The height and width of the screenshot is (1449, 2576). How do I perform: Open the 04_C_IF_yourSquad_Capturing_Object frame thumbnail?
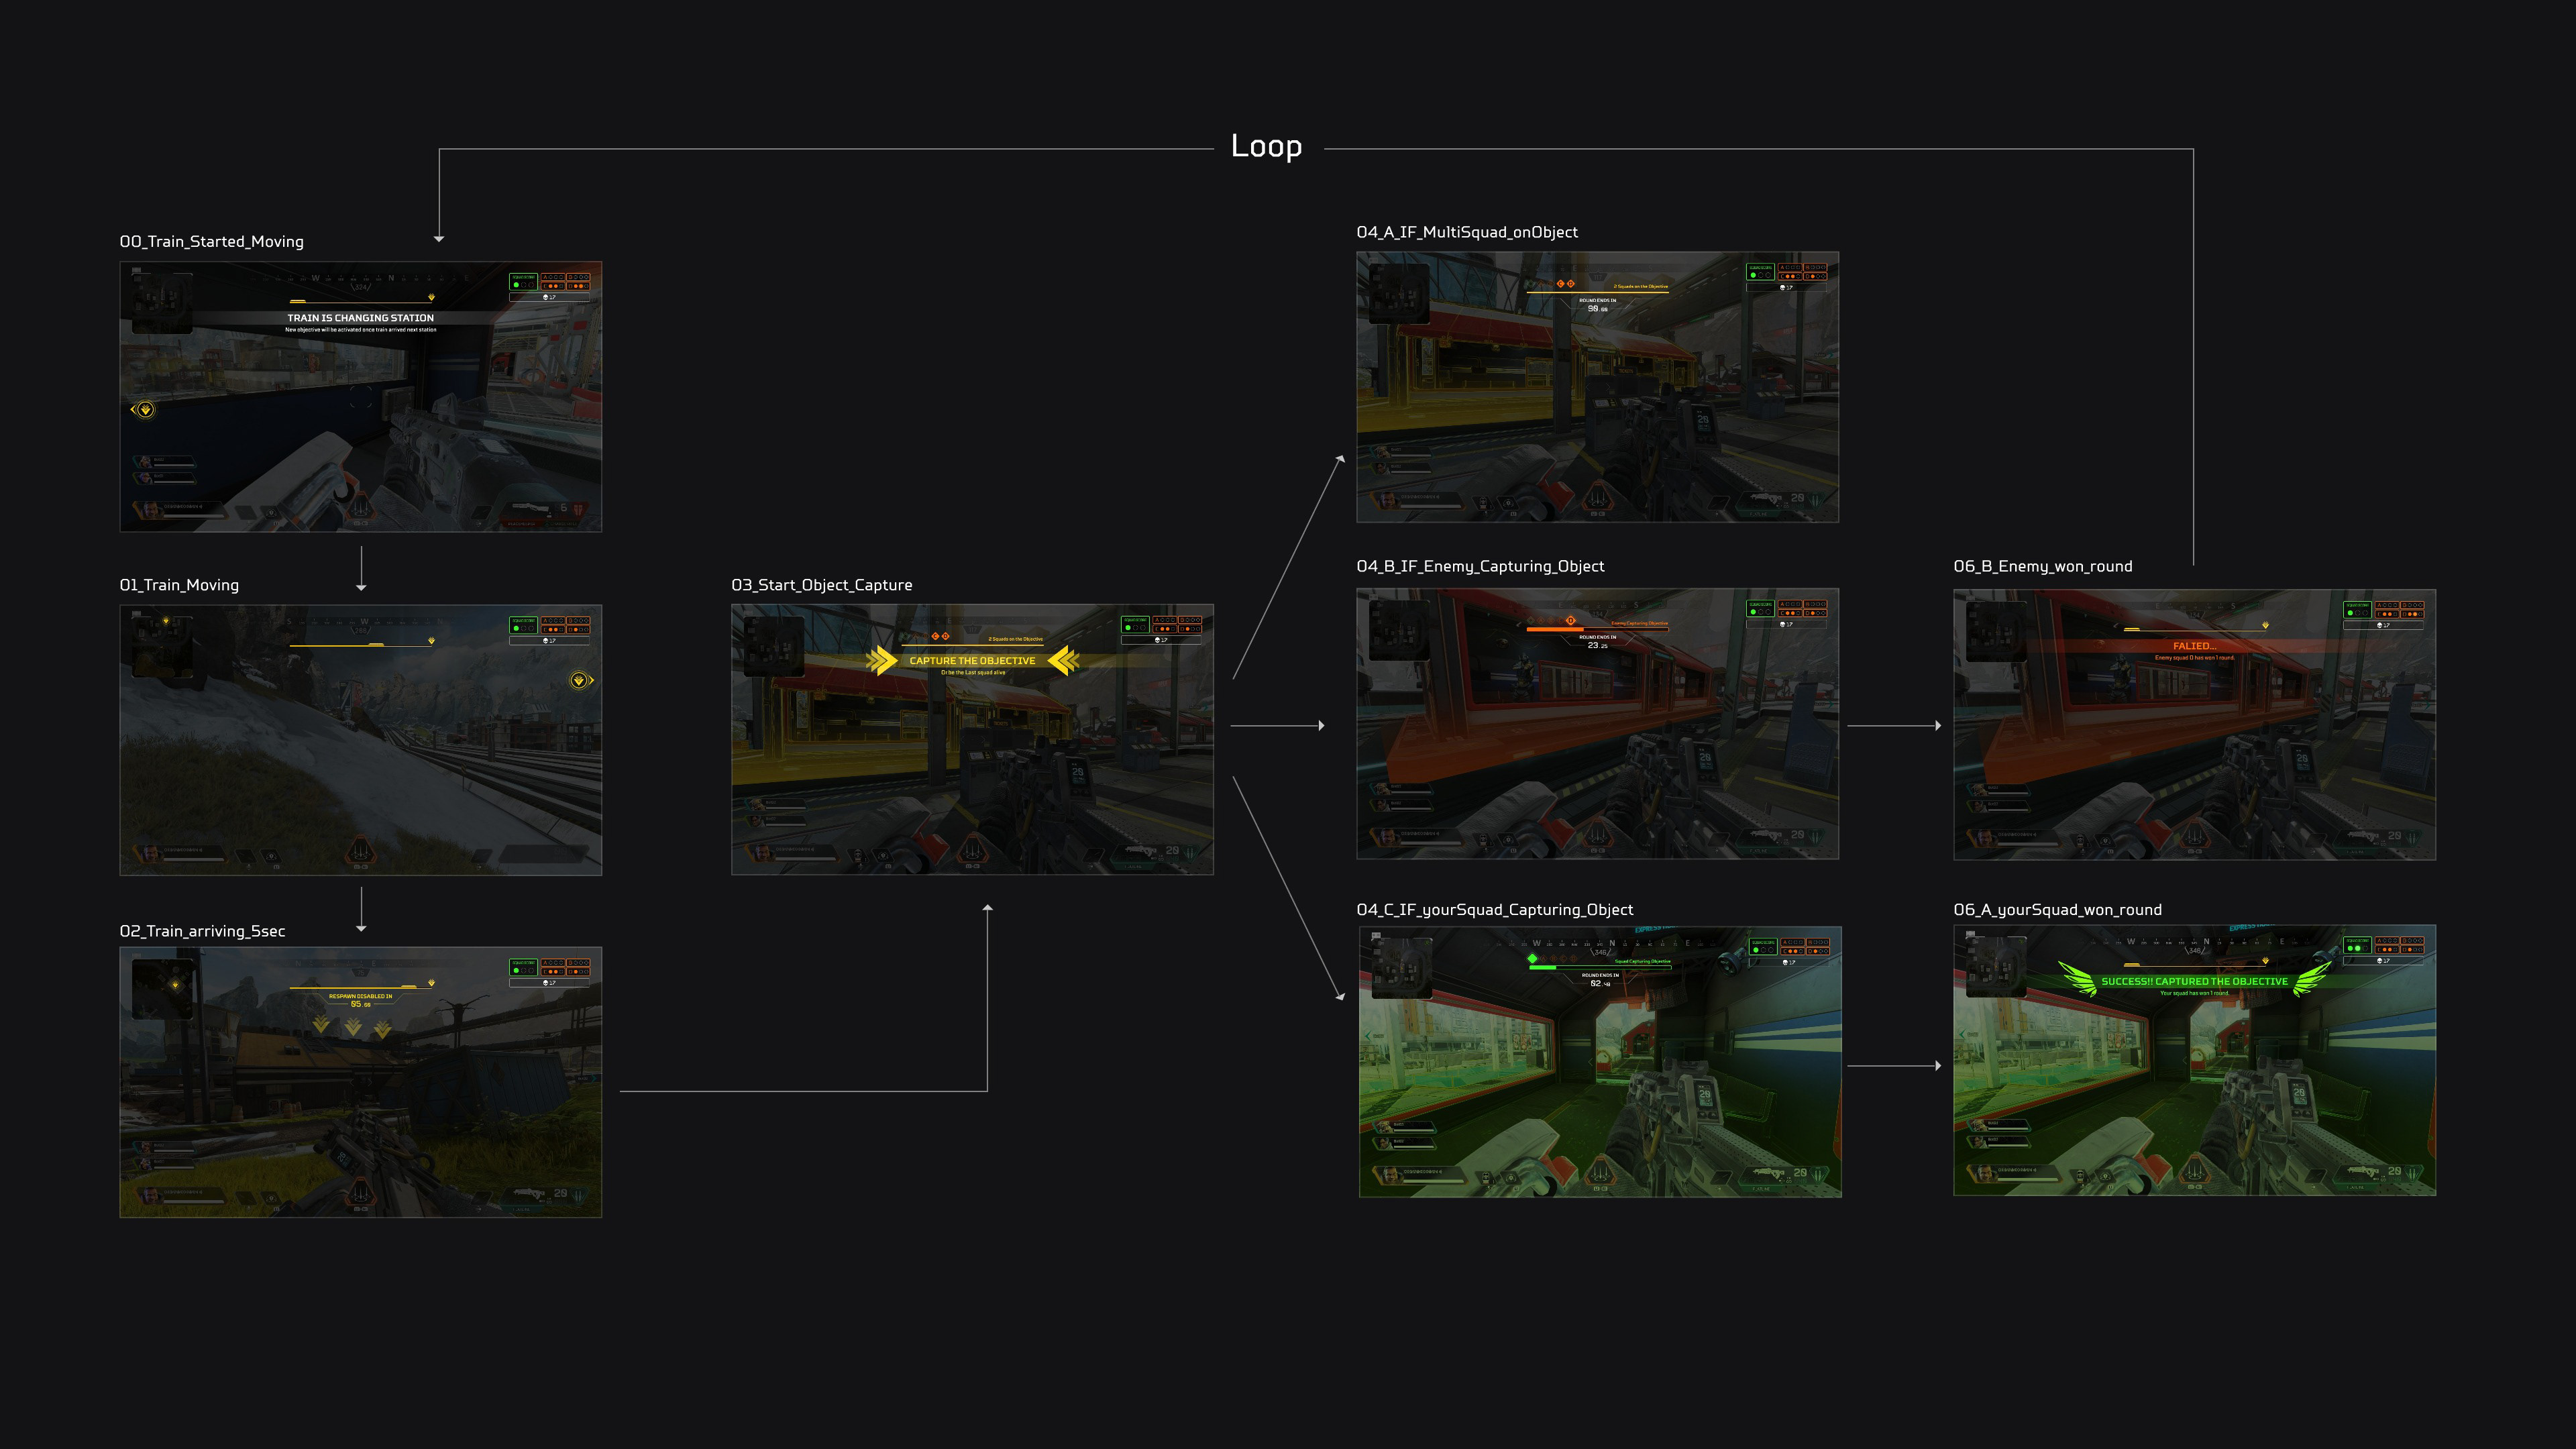click(x=1600, y=1062)
